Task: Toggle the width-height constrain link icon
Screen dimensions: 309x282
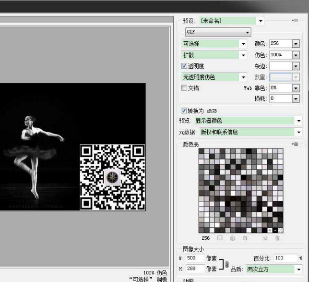Action: [x=227, y=264]
